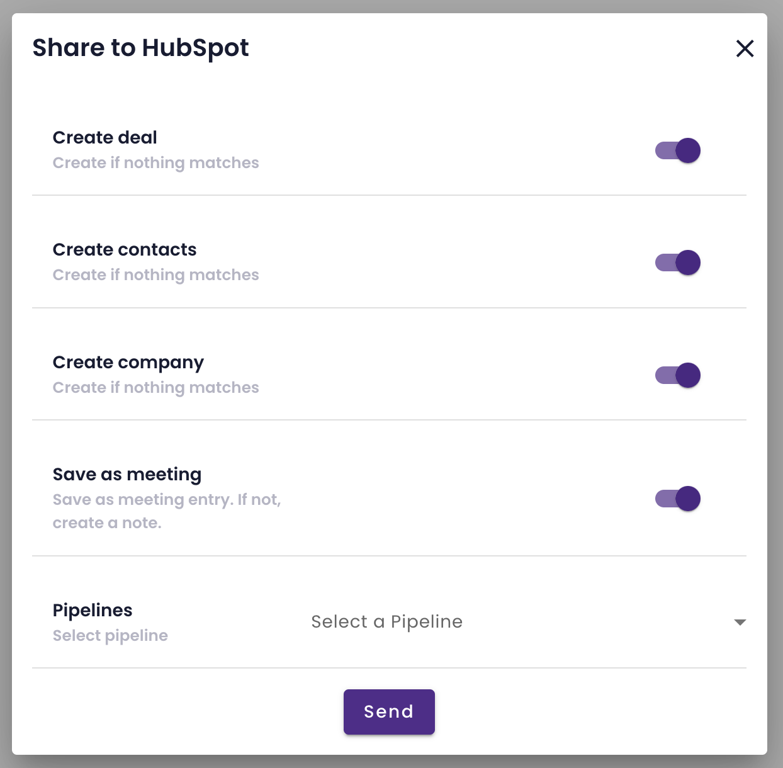The width and height of the screenshot is (783, 768).
Task: Click the Save as meeting label
Action: (x=127, y=474)
